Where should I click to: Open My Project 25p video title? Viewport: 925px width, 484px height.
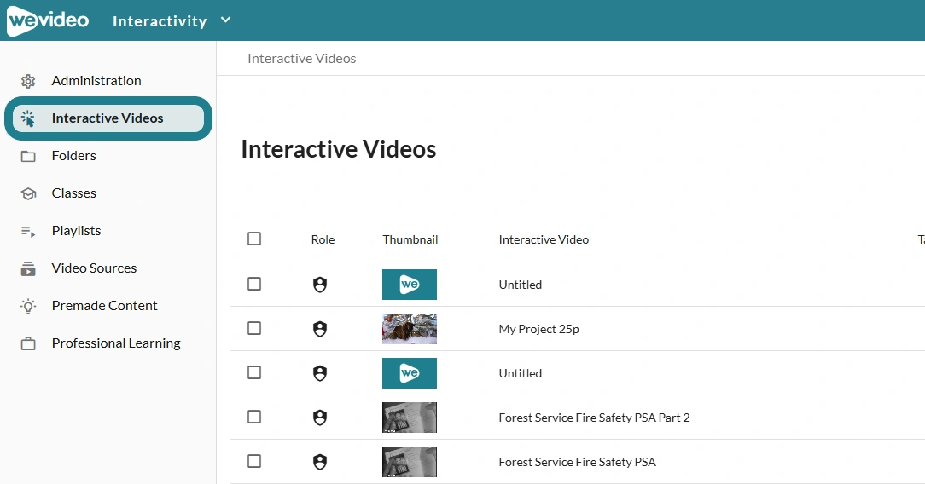pyautogui.click(x=538, y=329)
